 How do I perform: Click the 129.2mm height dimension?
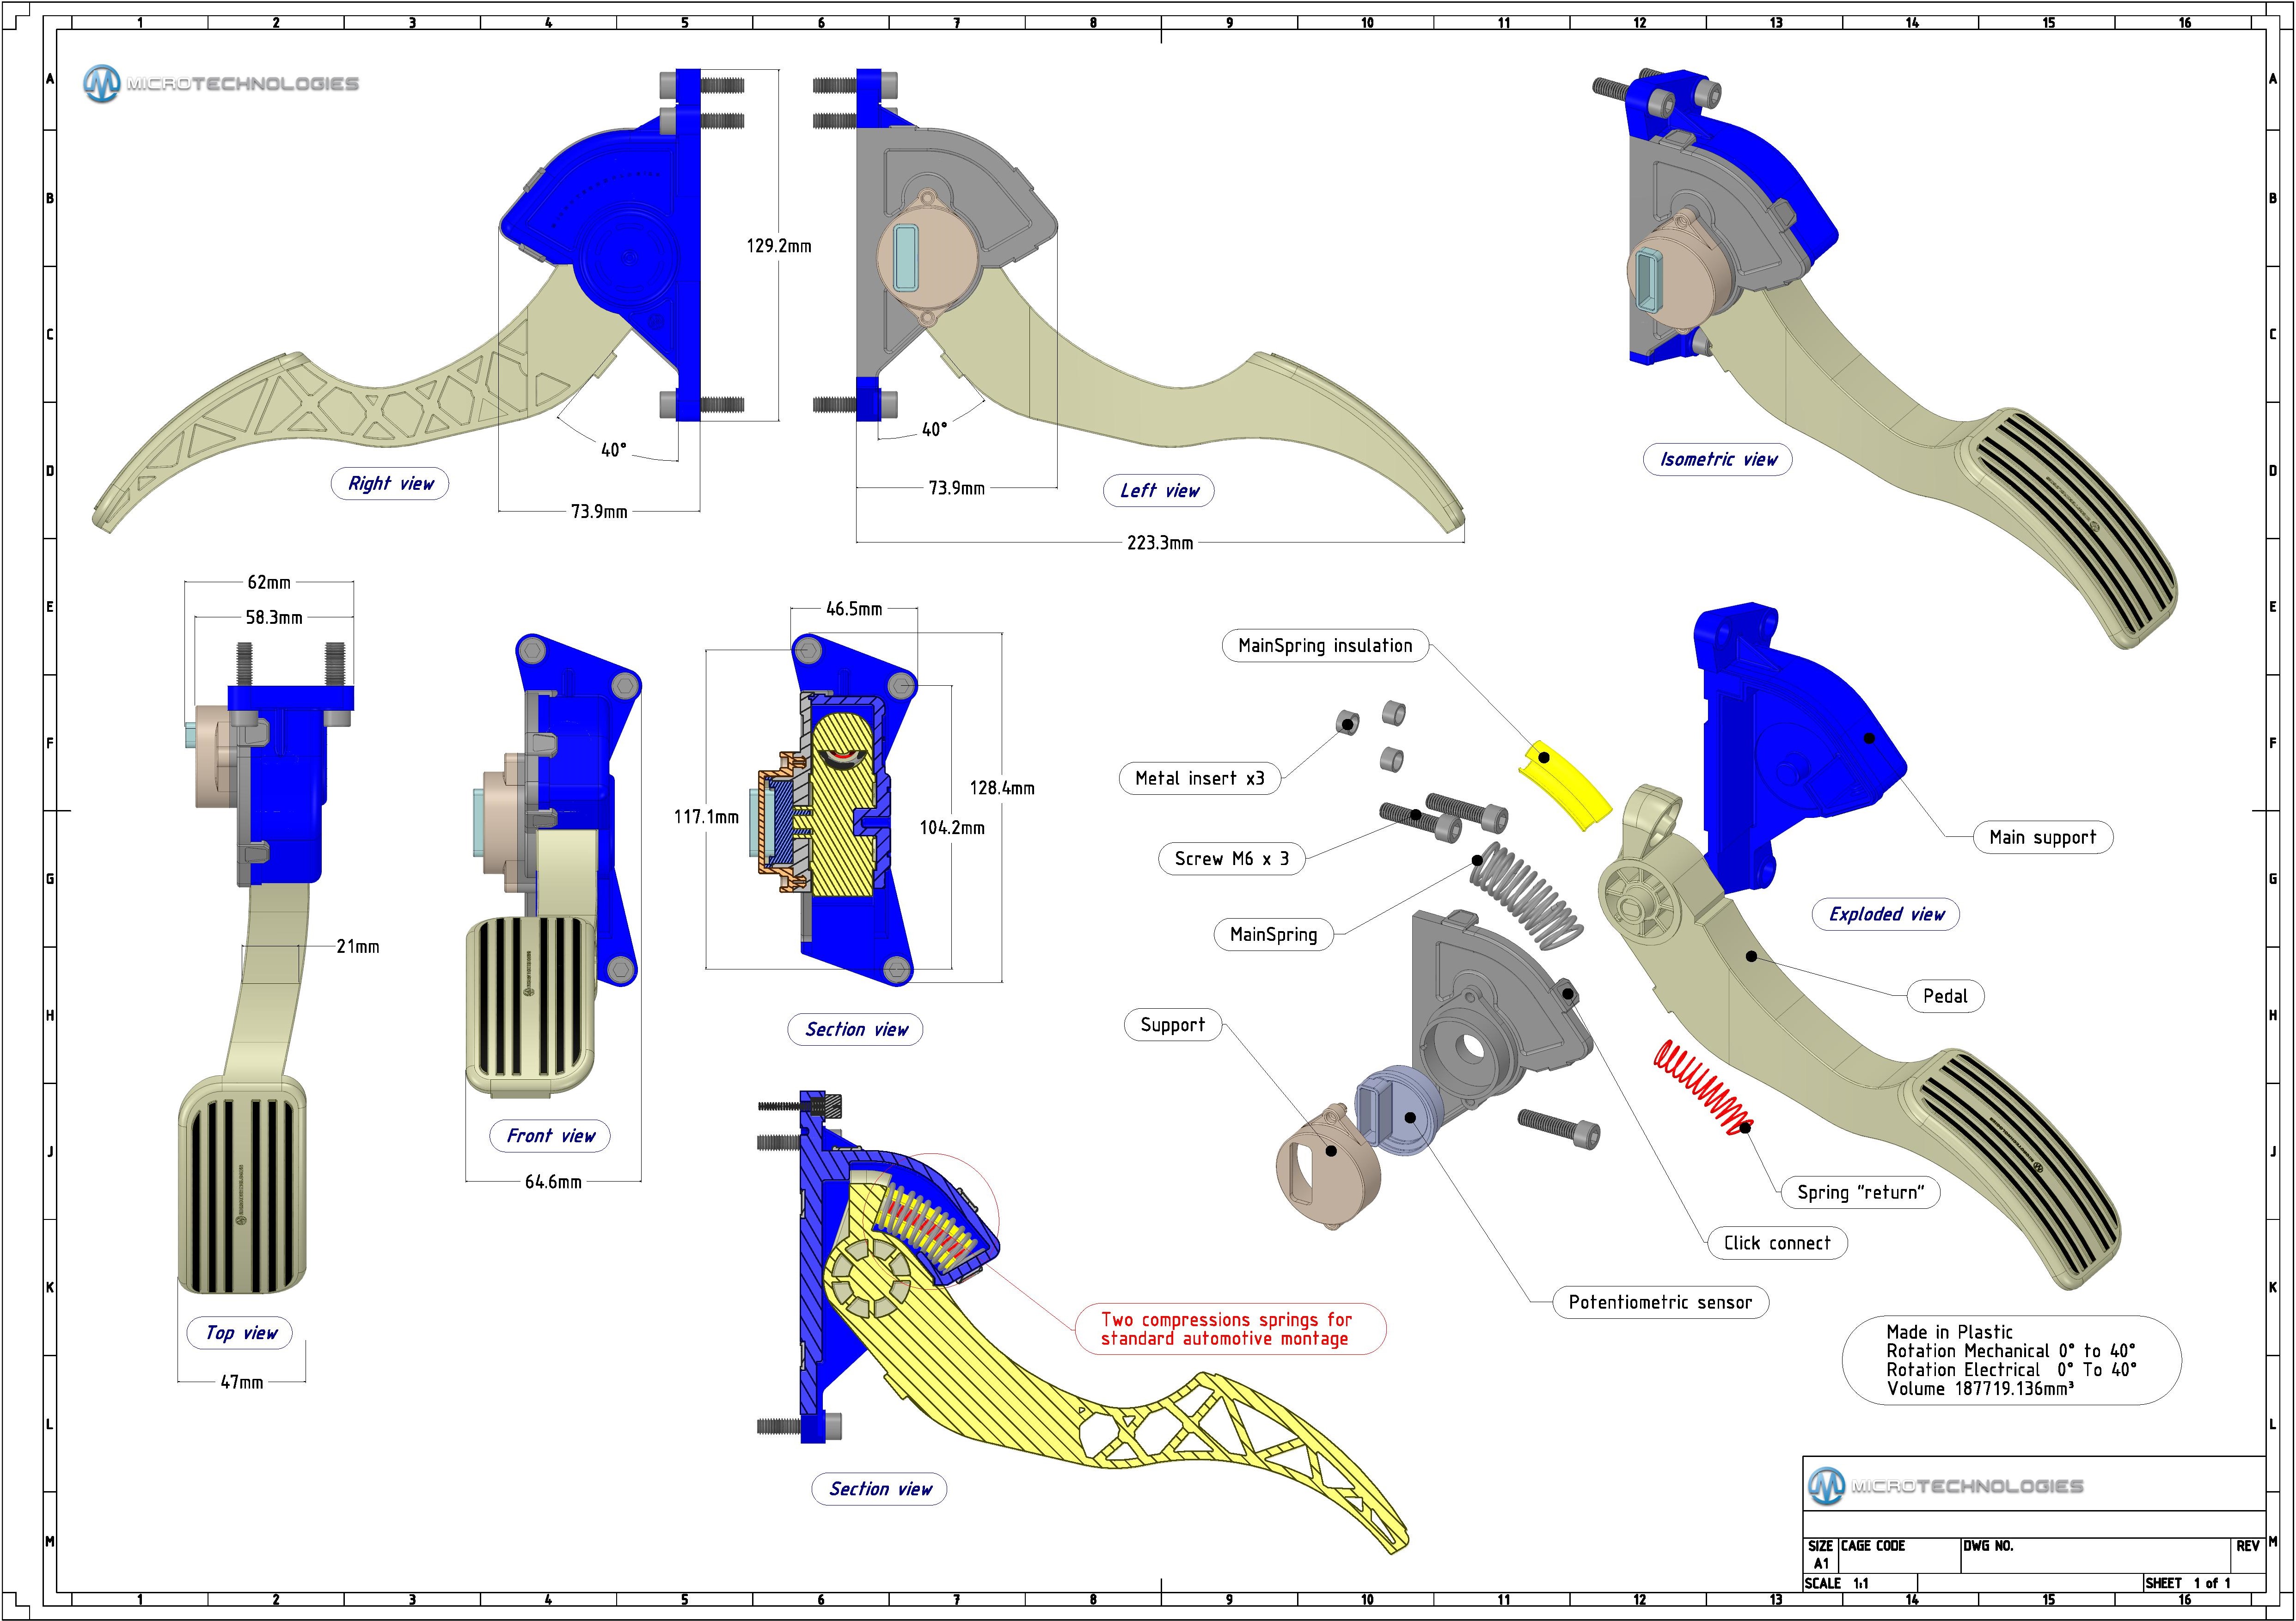(x=778, y=246)
